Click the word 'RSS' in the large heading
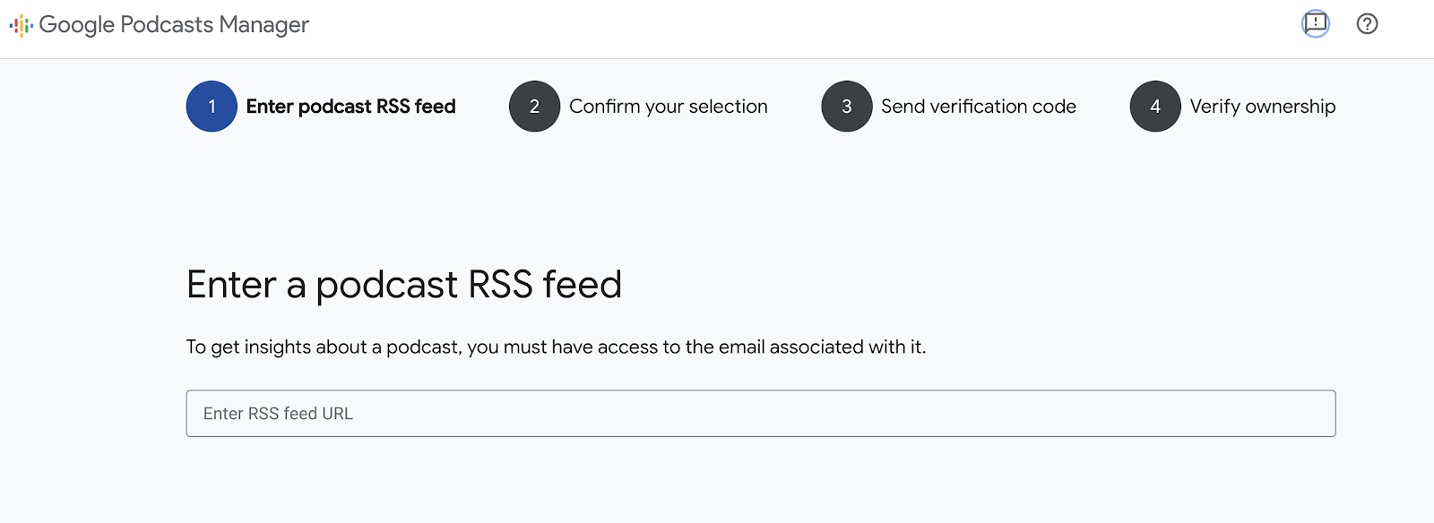 (x=500, y=285)
